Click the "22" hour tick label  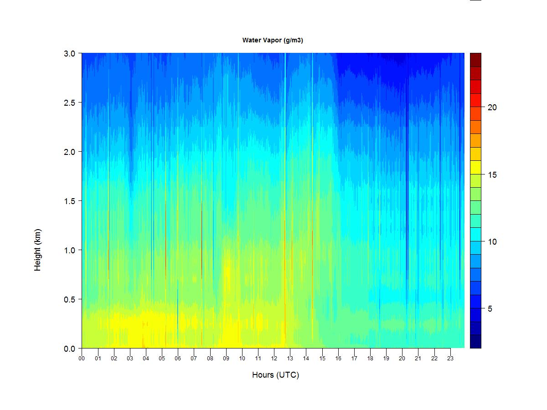pyautogui.click(x=434, y=359)
